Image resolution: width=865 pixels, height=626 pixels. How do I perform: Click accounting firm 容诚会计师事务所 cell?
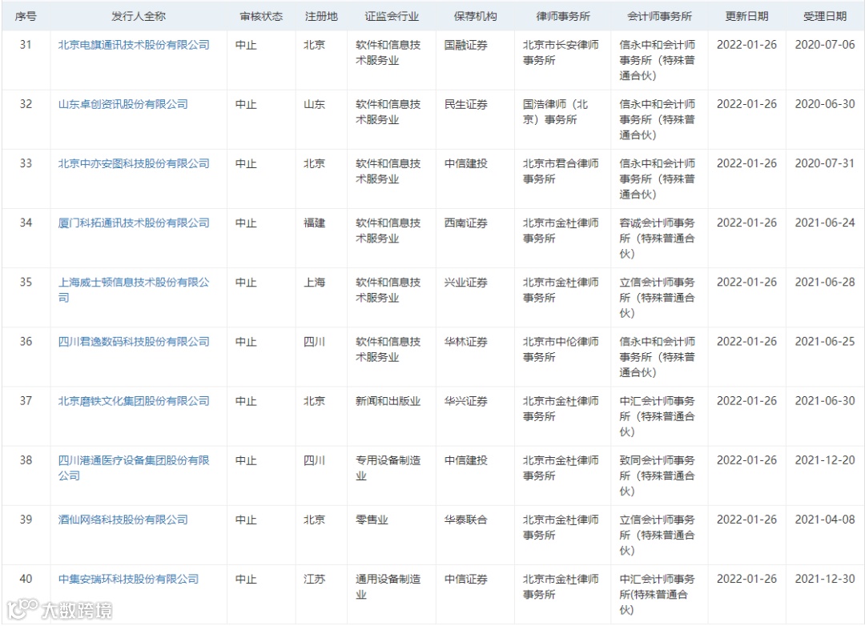(657, 239)
